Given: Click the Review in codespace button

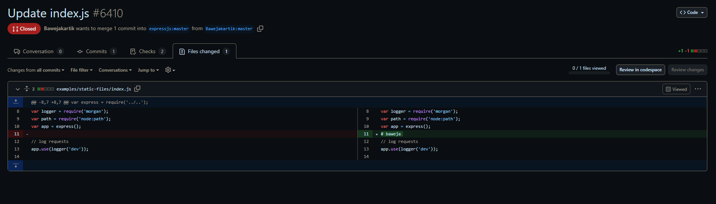Looking at the screenshot, I should click(640, 70).
